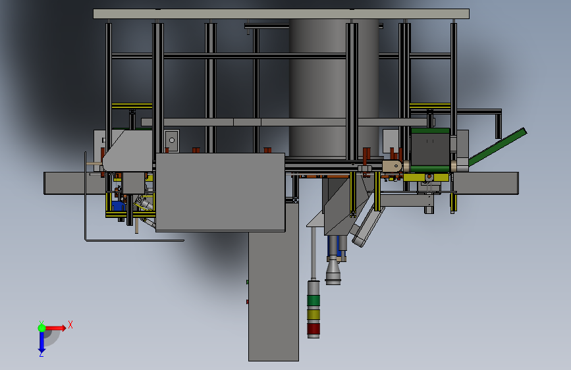Viewport: 571px width, 370px height.
Task: Click the red X axis arrow of the triad
Action: [x=55, y=328]
